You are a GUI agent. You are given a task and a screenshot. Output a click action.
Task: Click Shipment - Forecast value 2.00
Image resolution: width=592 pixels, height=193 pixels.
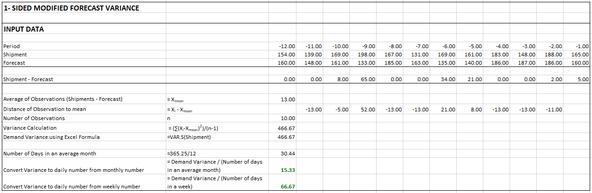550,79
